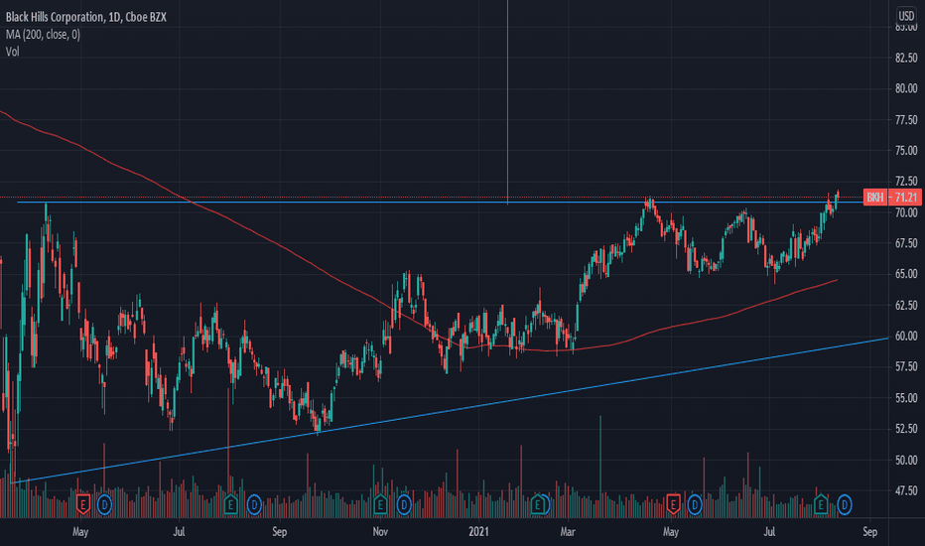Click the red earnings E marker at May 2021
This screenshot has height=546, width=925.
673,504
